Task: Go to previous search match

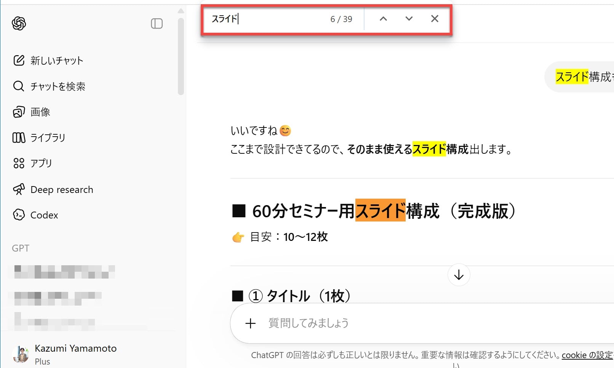Action: click(383, 19)
